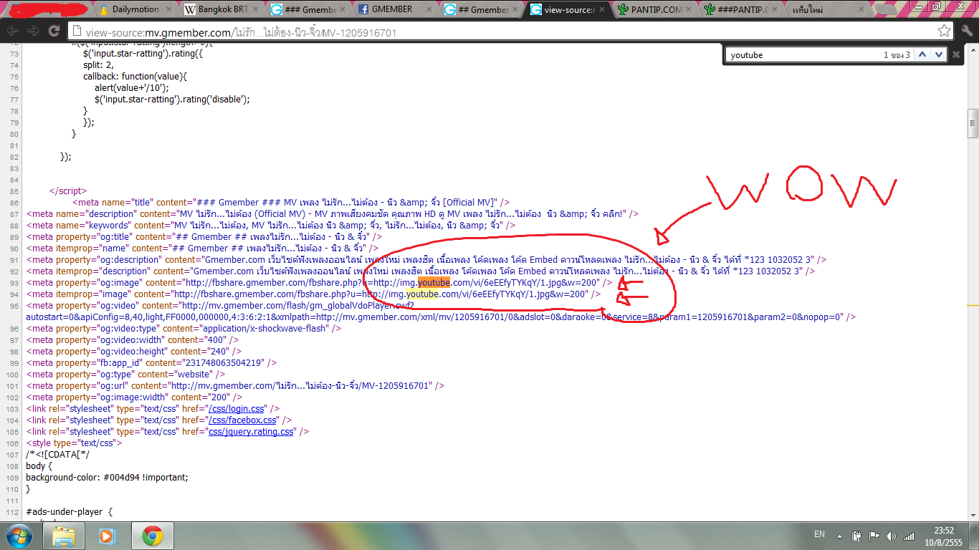979x550 pixels.
Task: Click the '#ads-under-player {' selector text
Action: (70, 512)
